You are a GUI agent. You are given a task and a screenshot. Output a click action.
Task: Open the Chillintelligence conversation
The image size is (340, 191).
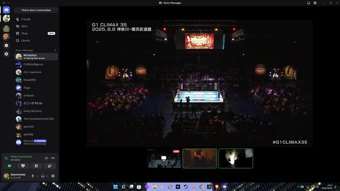click(x=36, y=64)
